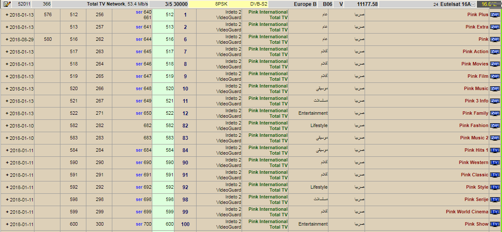This screenshot has width=502, height=232.
Task: Click the ZAP icon for Pink Family
Action: (x=495, y=113)
